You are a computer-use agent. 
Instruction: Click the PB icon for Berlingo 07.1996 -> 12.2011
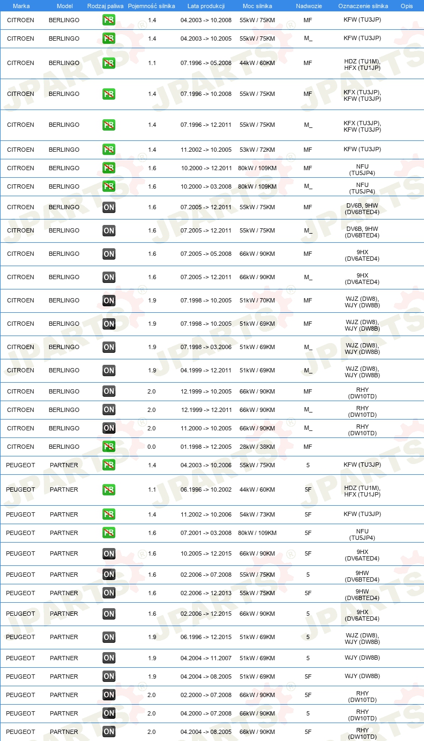[109, 125]
